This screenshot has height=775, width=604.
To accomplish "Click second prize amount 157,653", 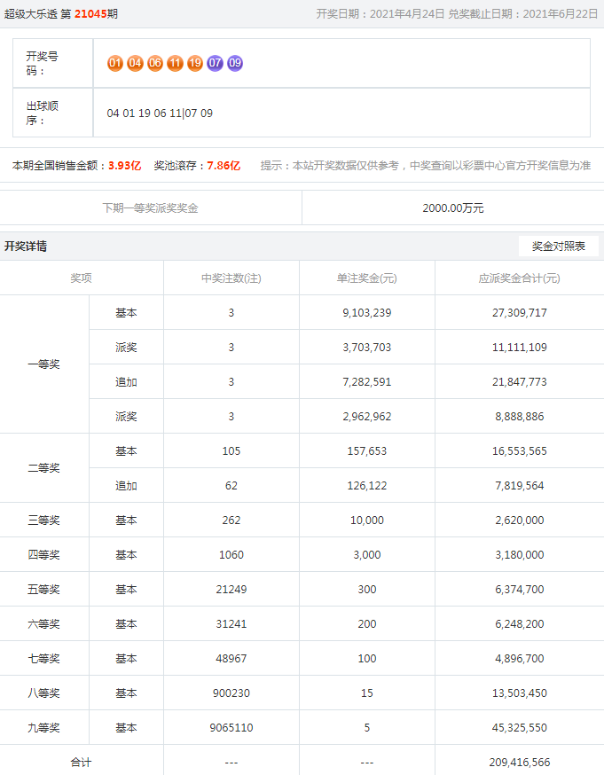I will 367,451.
